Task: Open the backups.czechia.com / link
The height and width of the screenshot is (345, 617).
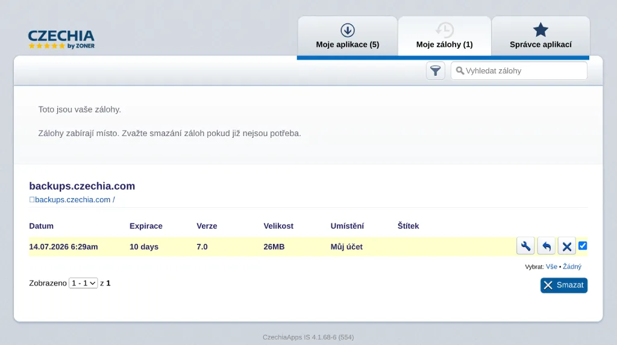Action: [x=72, y=200]
